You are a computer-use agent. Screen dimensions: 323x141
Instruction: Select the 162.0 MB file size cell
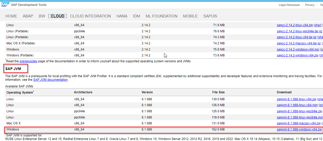[218, 129]
